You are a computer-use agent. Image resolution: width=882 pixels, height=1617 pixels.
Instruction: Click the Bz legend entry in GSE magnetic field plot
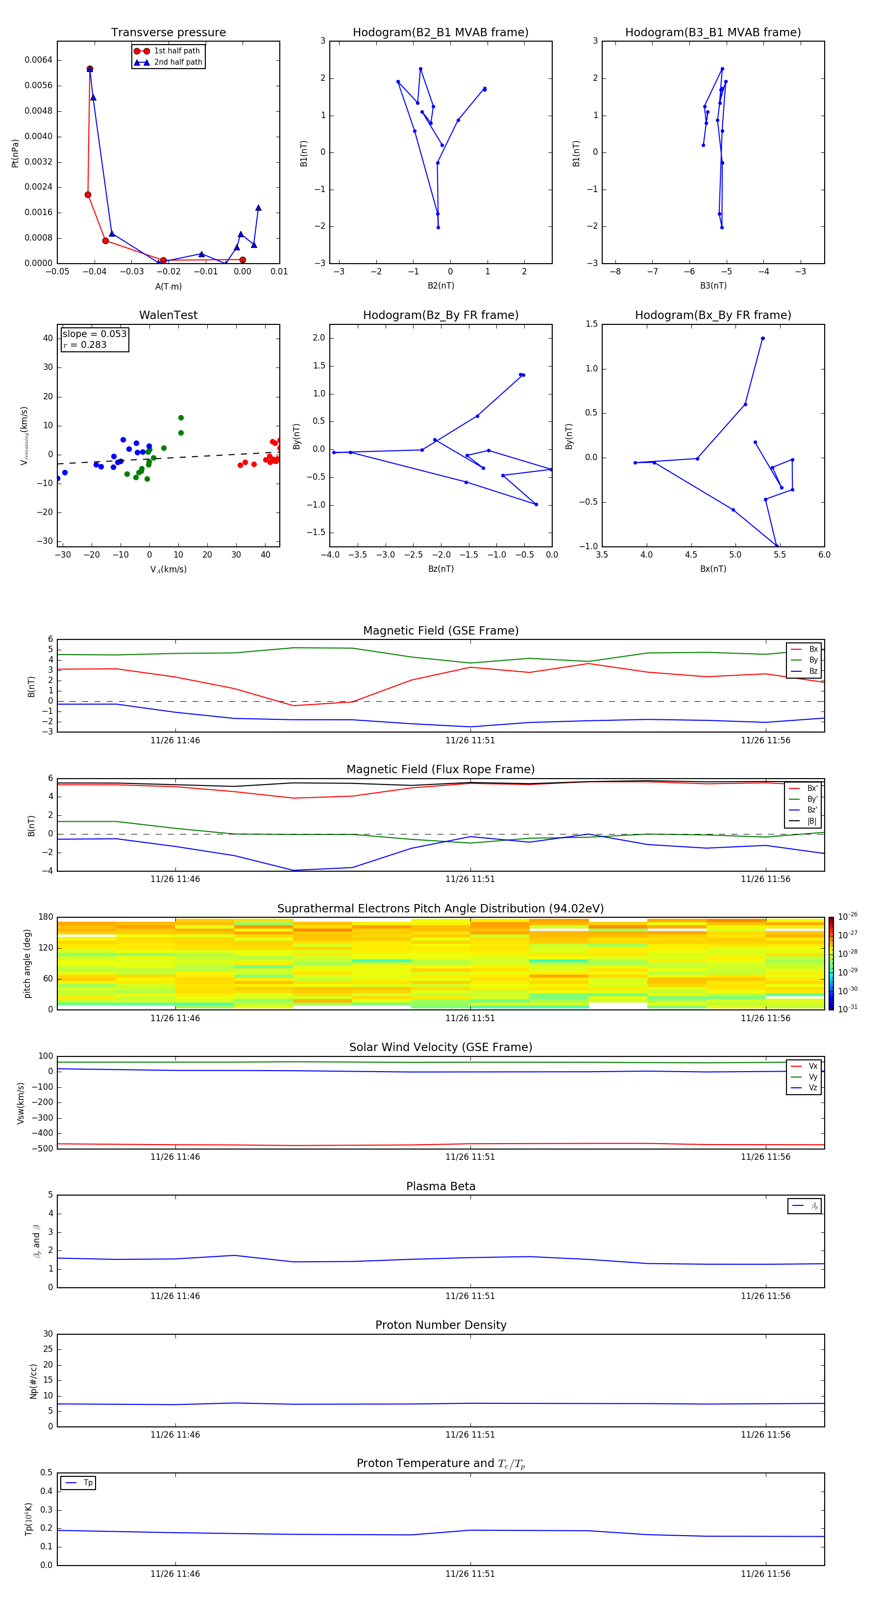click(804, 671)
